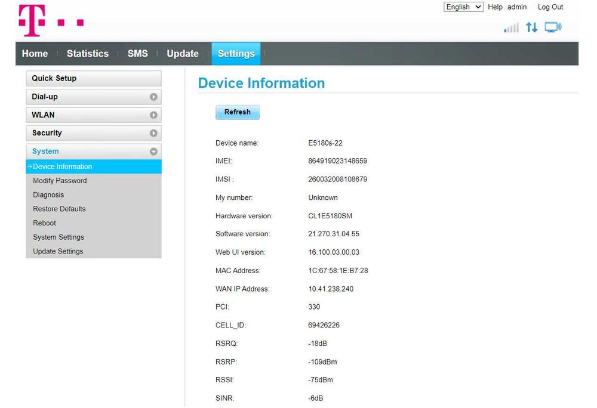This screenshot has width=597, height=408.
Task: Open the English language dropdown
Action: pos(463,7)
